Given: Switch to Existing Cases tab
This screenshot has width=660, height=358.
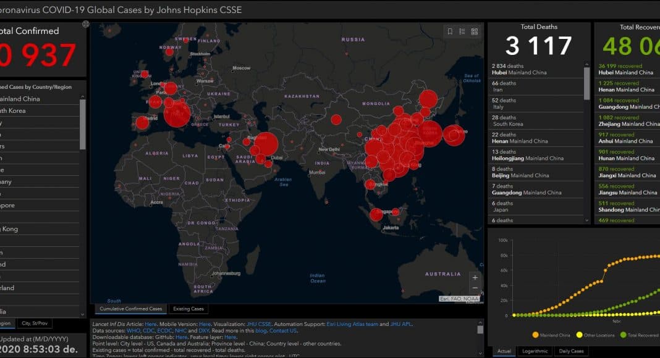Looking at the screenshot, I should (x=188, y=309).
